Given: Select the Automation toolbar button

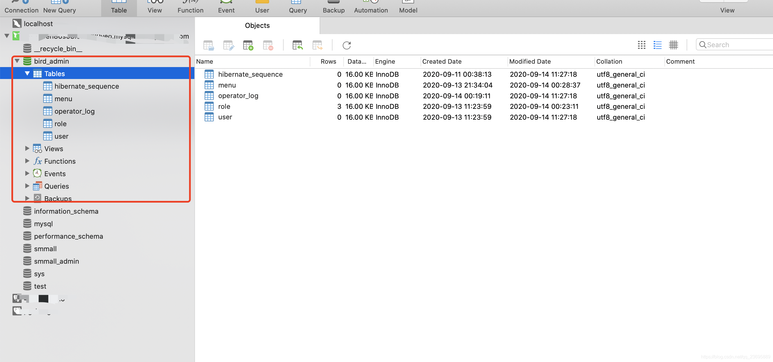Looking at the screenshot, I should click(371, 7).
